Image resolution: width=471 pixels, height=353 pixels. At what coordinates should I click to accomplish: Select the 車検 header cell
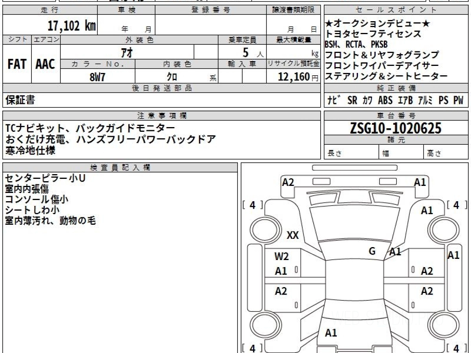pyautogui.click(x=126, y=10)
